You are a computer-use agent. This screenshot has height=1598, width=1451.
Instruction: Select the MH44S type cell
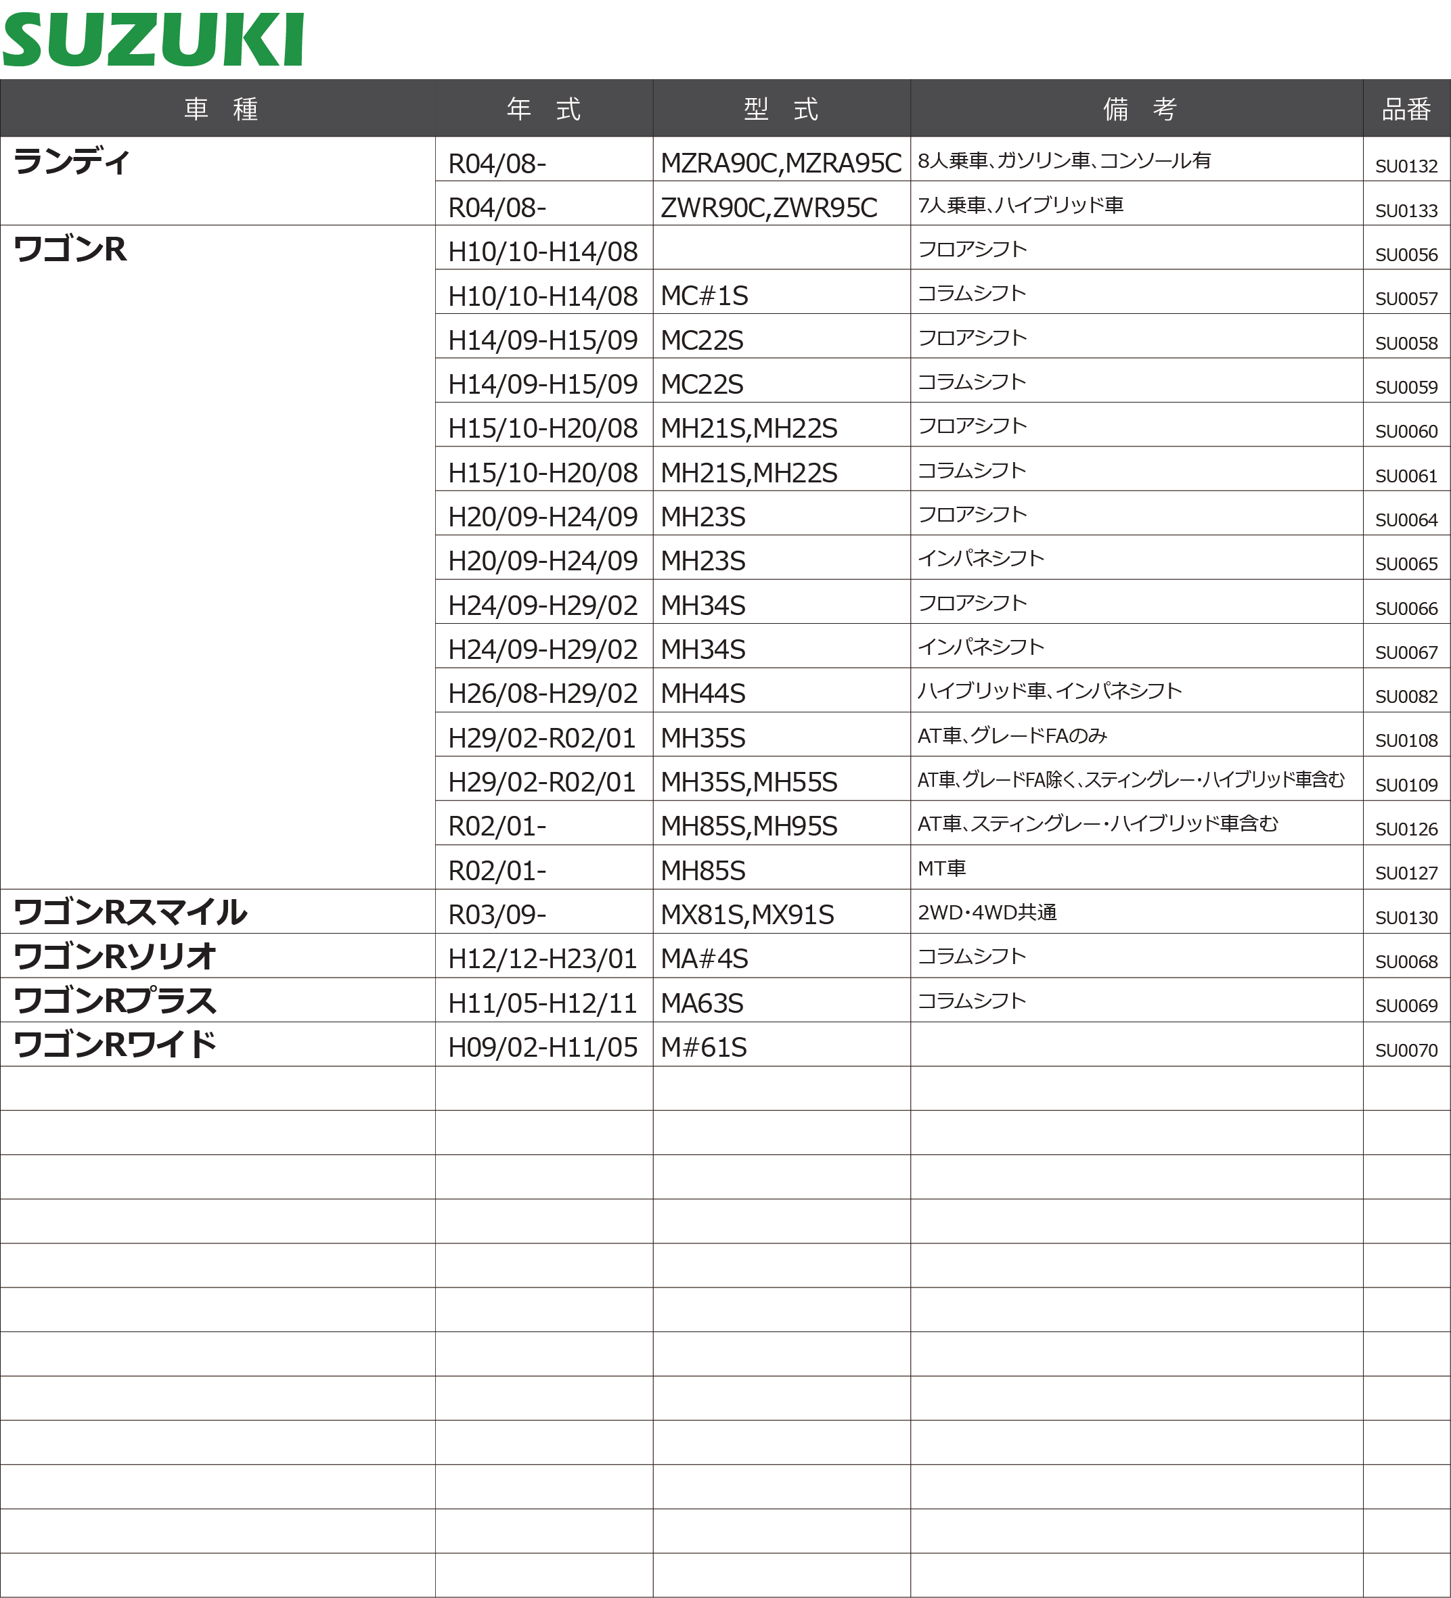[x=702, y=693]
